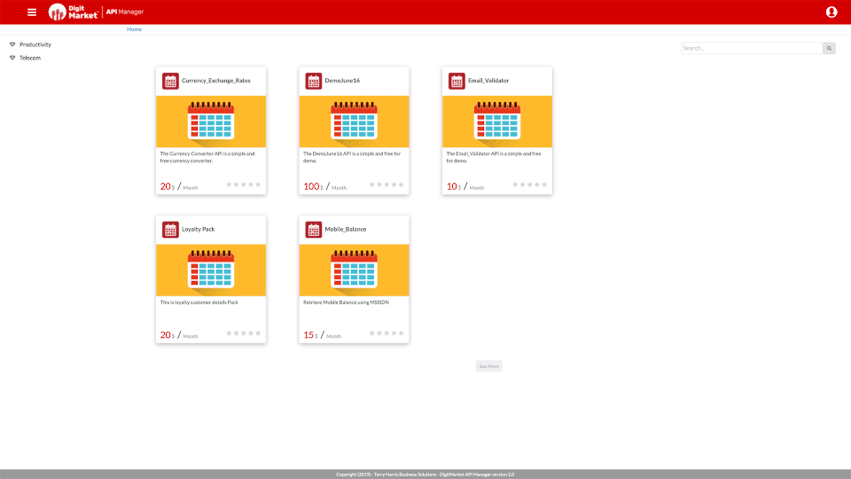This screenshot has width=851, height=479.
Task: Open the Loyalty Pack card image
Action: coord(211,270)
